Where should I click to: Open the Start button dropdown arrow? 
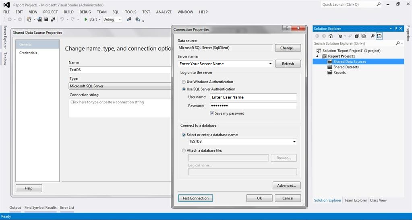99,19
